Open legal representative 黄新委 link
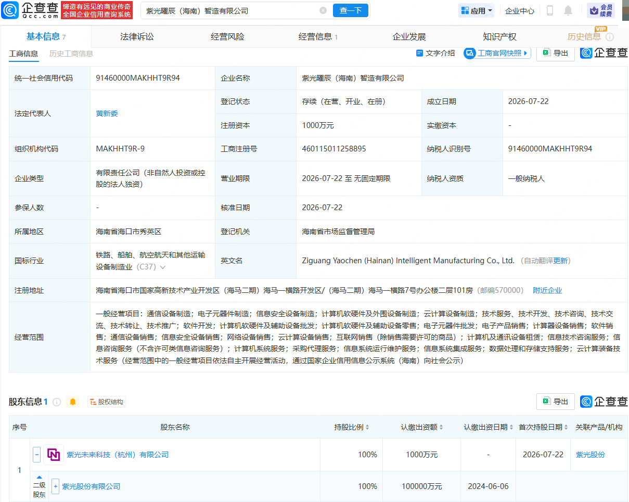This screenshot has width=629, height=502. (x=107, y=113)
